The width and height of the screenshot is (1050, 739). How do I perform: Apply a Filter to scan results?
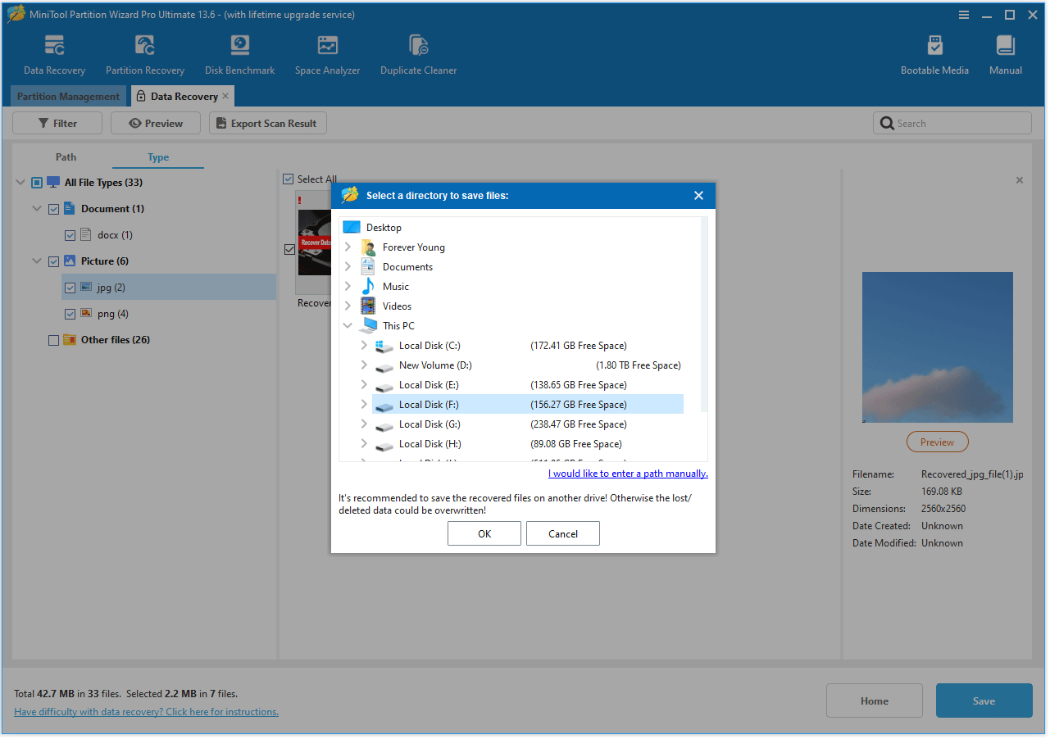(x=57, y=122)
